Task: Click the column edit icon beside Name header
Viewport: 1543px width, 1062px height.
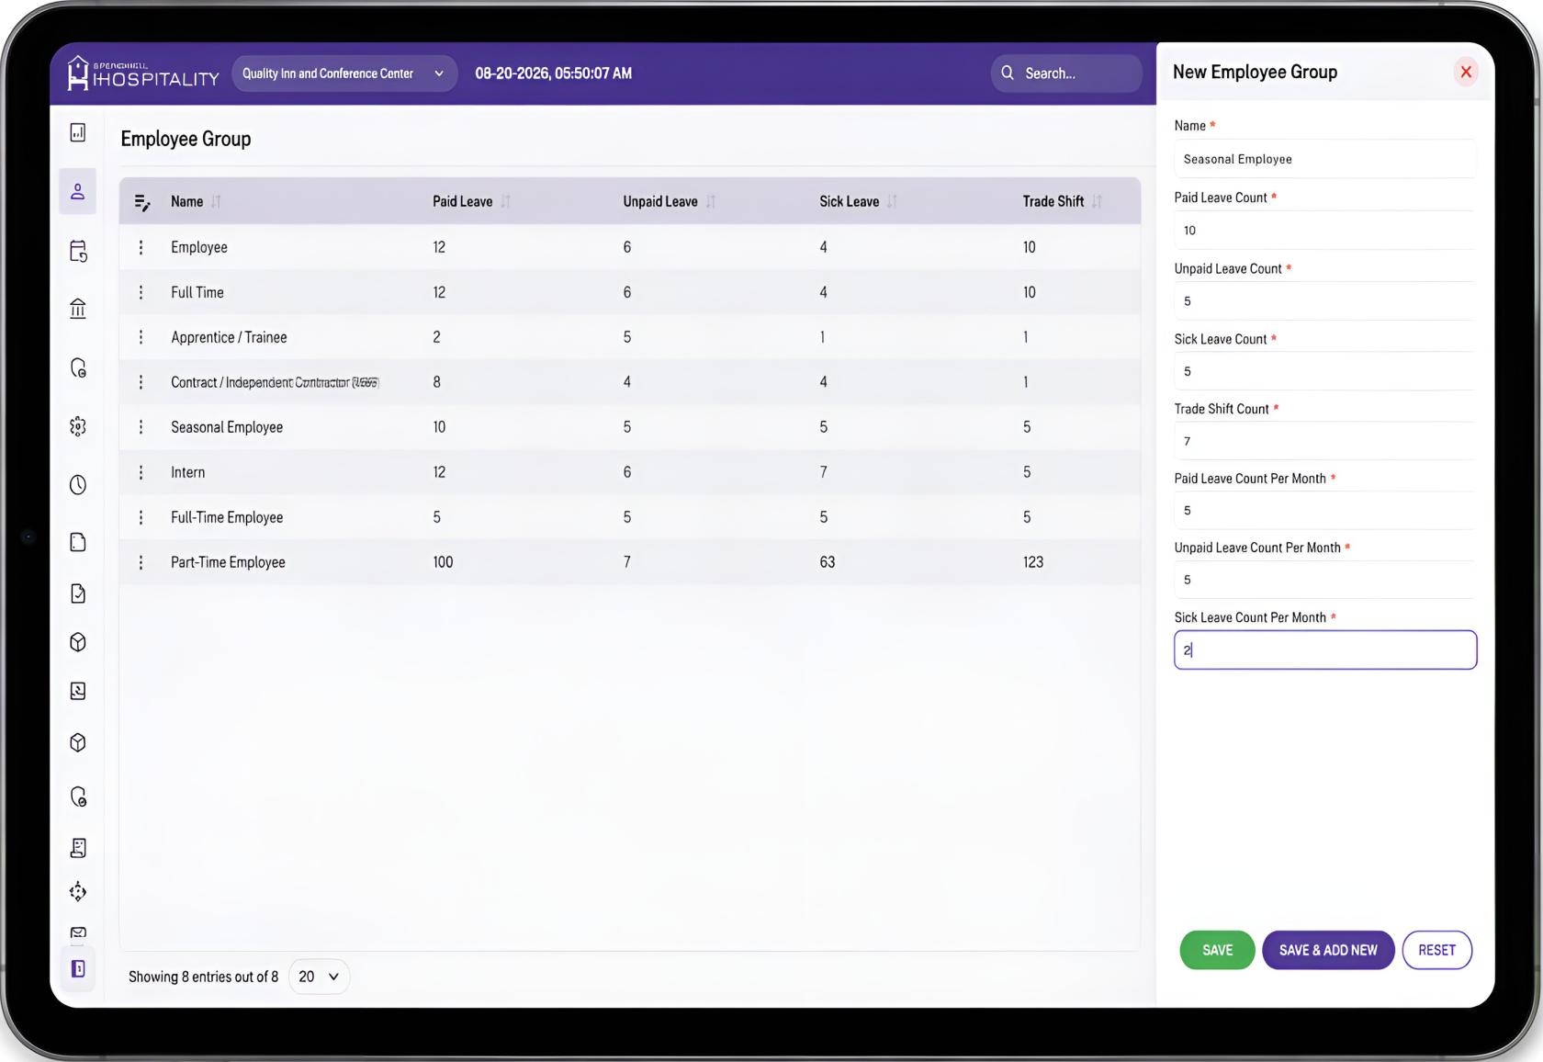Action: 142,202
